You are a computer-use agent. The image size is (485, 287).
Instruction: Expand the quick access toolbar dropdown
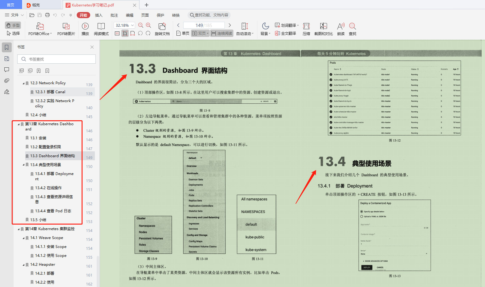click(71, 15)
